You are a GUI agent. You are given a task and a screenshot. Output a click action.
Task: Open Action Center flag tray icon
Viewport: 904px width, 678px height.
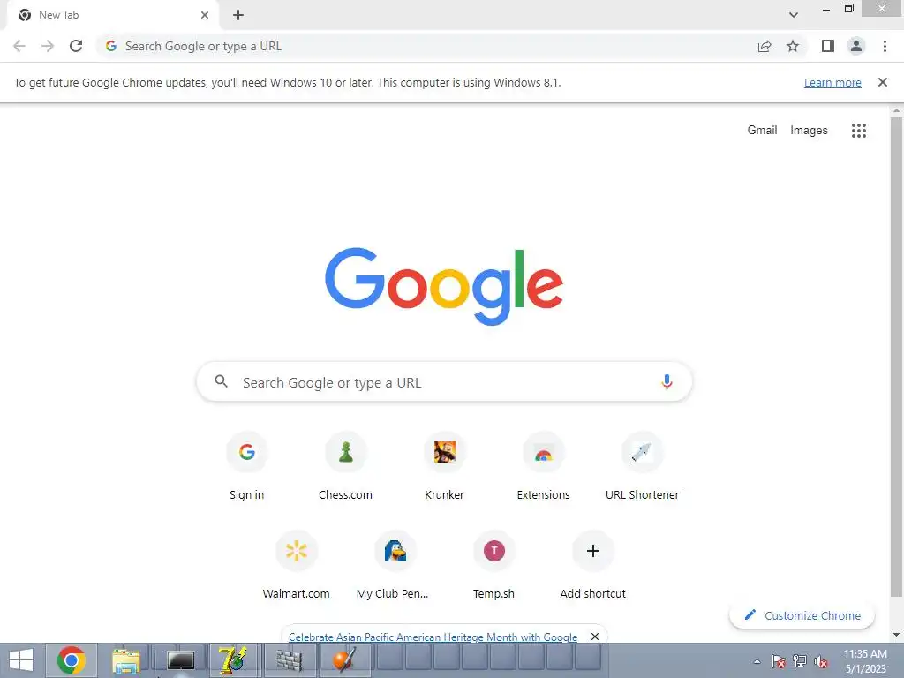pyautogui.click(x=779, y=662)
